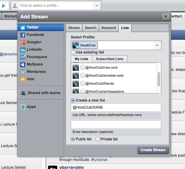
Task: Set the list to Private list
Action: coord(98,139)
